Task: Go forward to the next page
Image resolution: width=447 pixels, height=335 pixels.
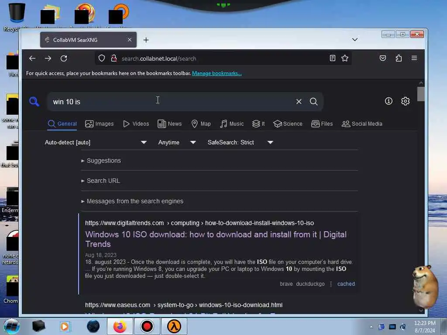Action: pyautogui.click(x=48, y=58)
